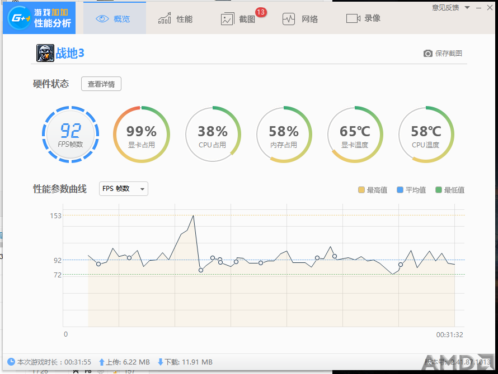Open the 性能 performance tab
This screenshot has height=374, width=498.
click(x=175, y=19)
